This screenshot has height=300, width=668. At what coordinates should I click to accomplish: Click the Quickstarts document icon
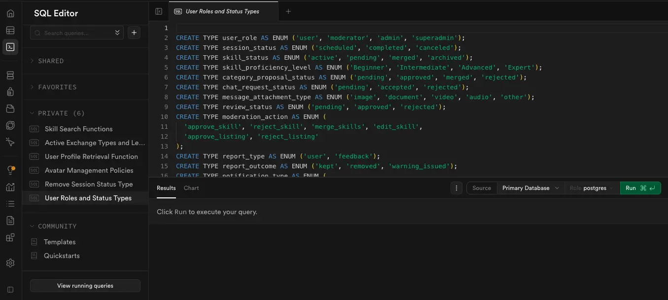pyautogui.click(x=34, y=256)
